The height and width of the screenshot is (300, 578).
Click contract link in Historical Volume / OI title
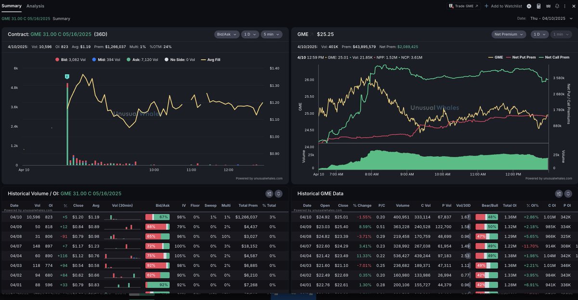click(91, 194)
